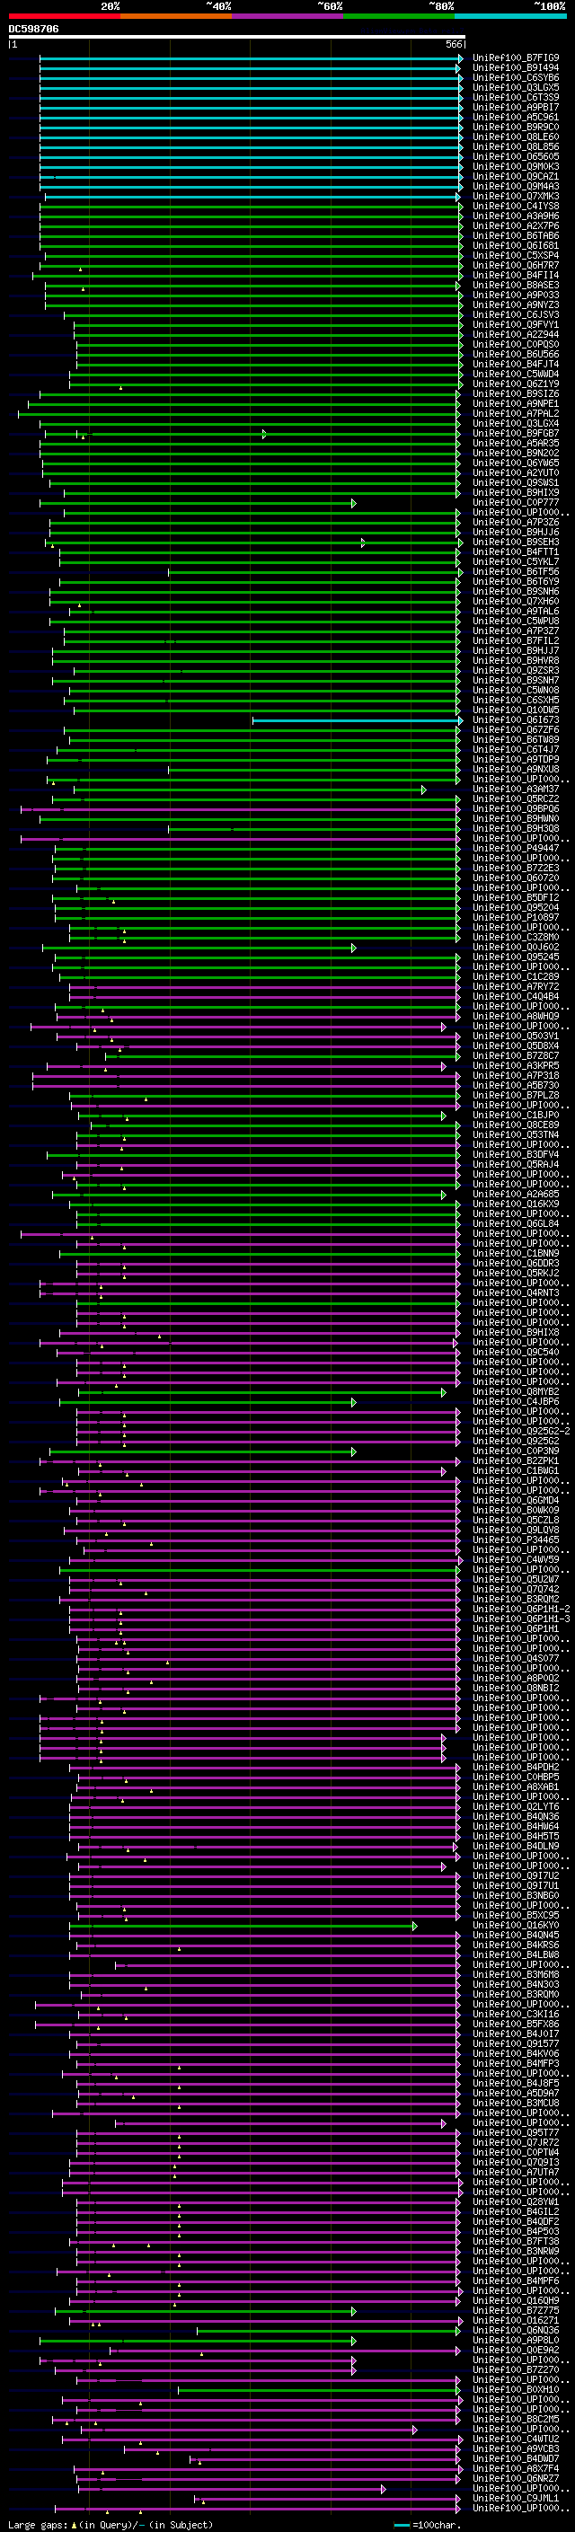The image size is (575, 2532).
Task: Select the UniRef100_B9HIX9 label
Action: (516, 492)
